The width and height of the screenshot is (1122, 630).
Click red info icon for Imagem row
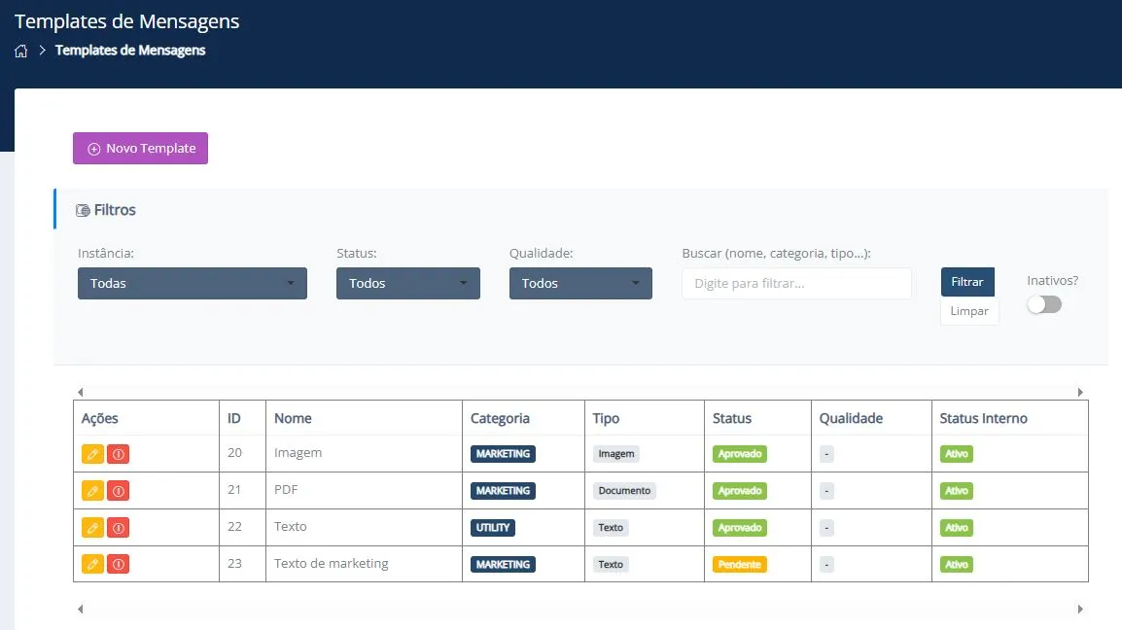(x=118, y=454)
